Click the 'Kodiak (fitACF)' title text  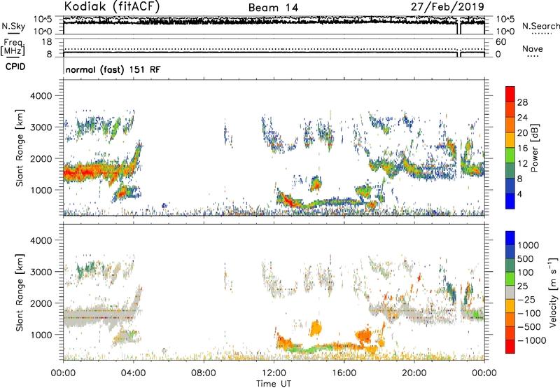click(x=112, y=7)
